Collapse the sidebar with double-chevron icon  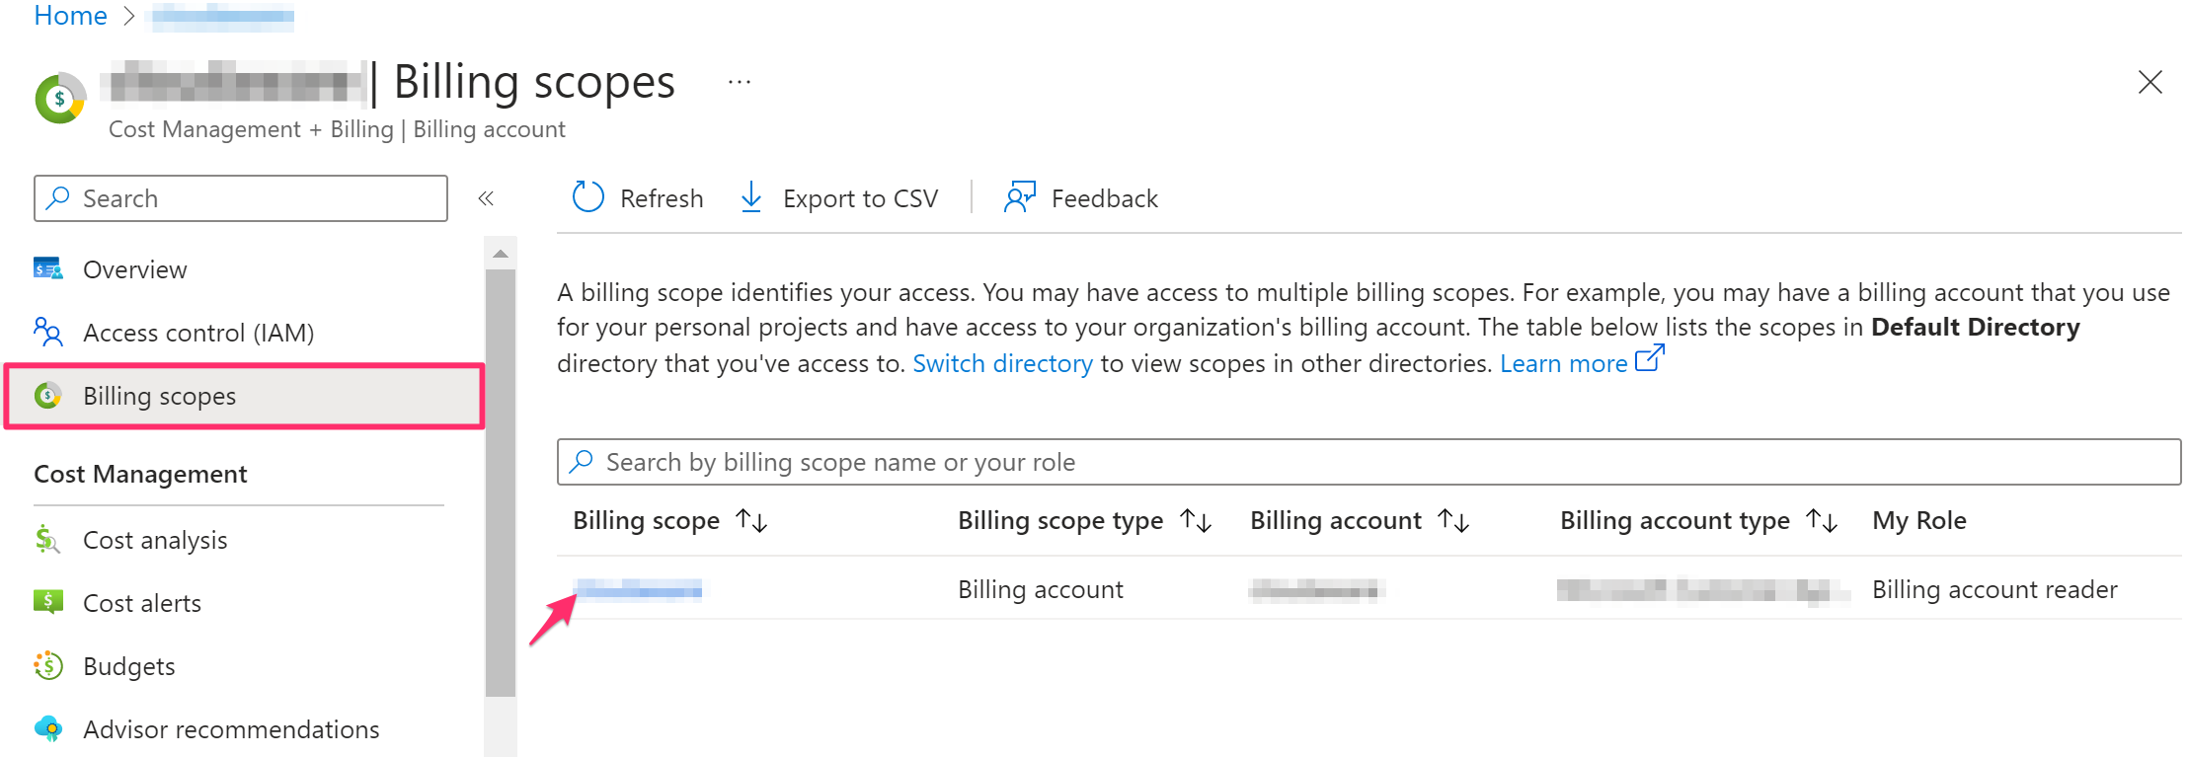[486, 198]
